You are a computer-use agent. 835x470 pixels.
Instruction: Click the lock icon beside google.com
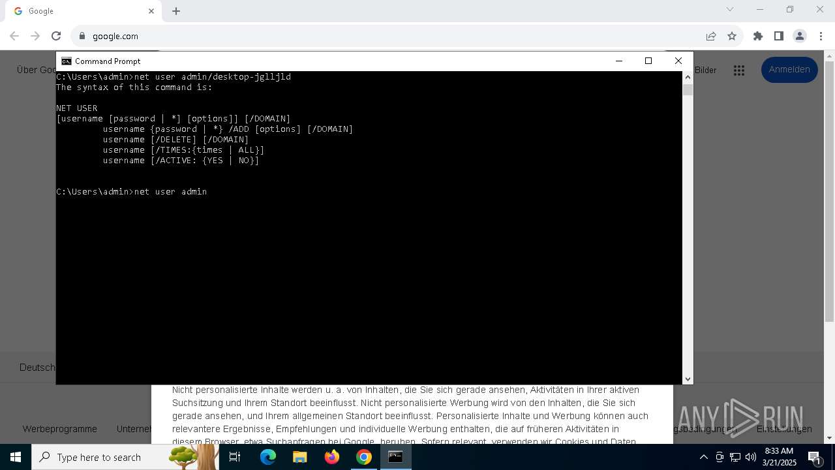point(82,36)
